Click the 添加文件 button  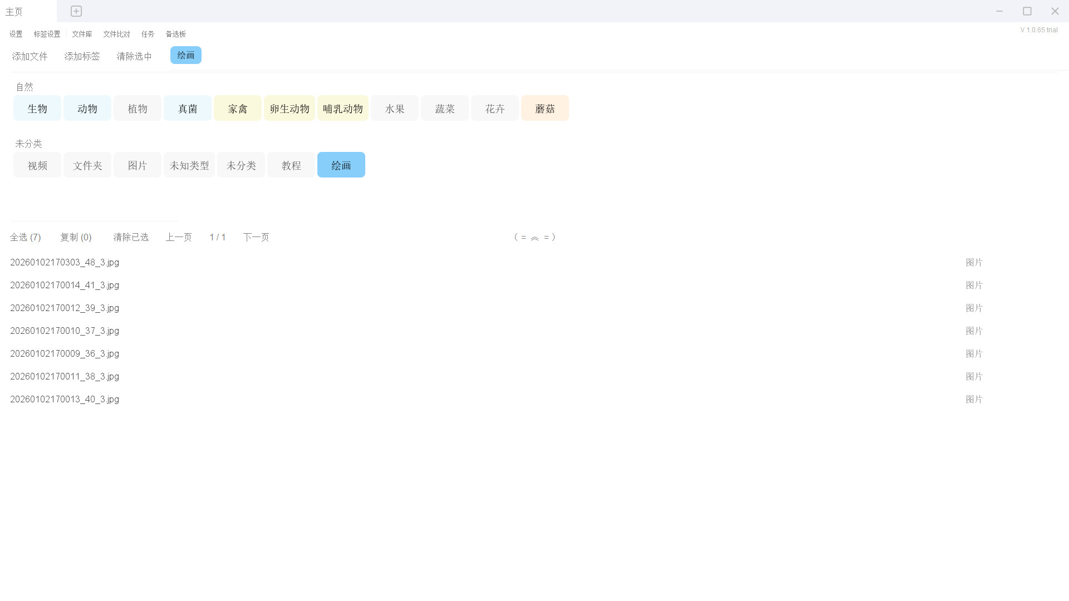30,56
